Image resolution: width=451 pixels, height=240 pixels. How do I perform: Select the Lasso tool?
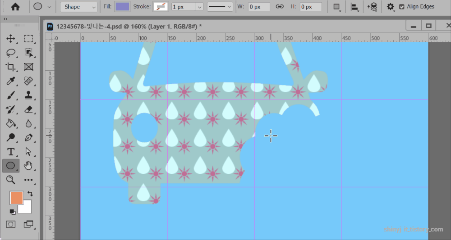(x=11, y=53)
